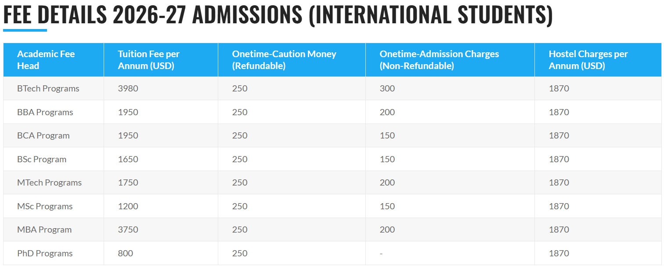Select the BTech Programs row label
The image size is (664, 266).
pos(48,88)
